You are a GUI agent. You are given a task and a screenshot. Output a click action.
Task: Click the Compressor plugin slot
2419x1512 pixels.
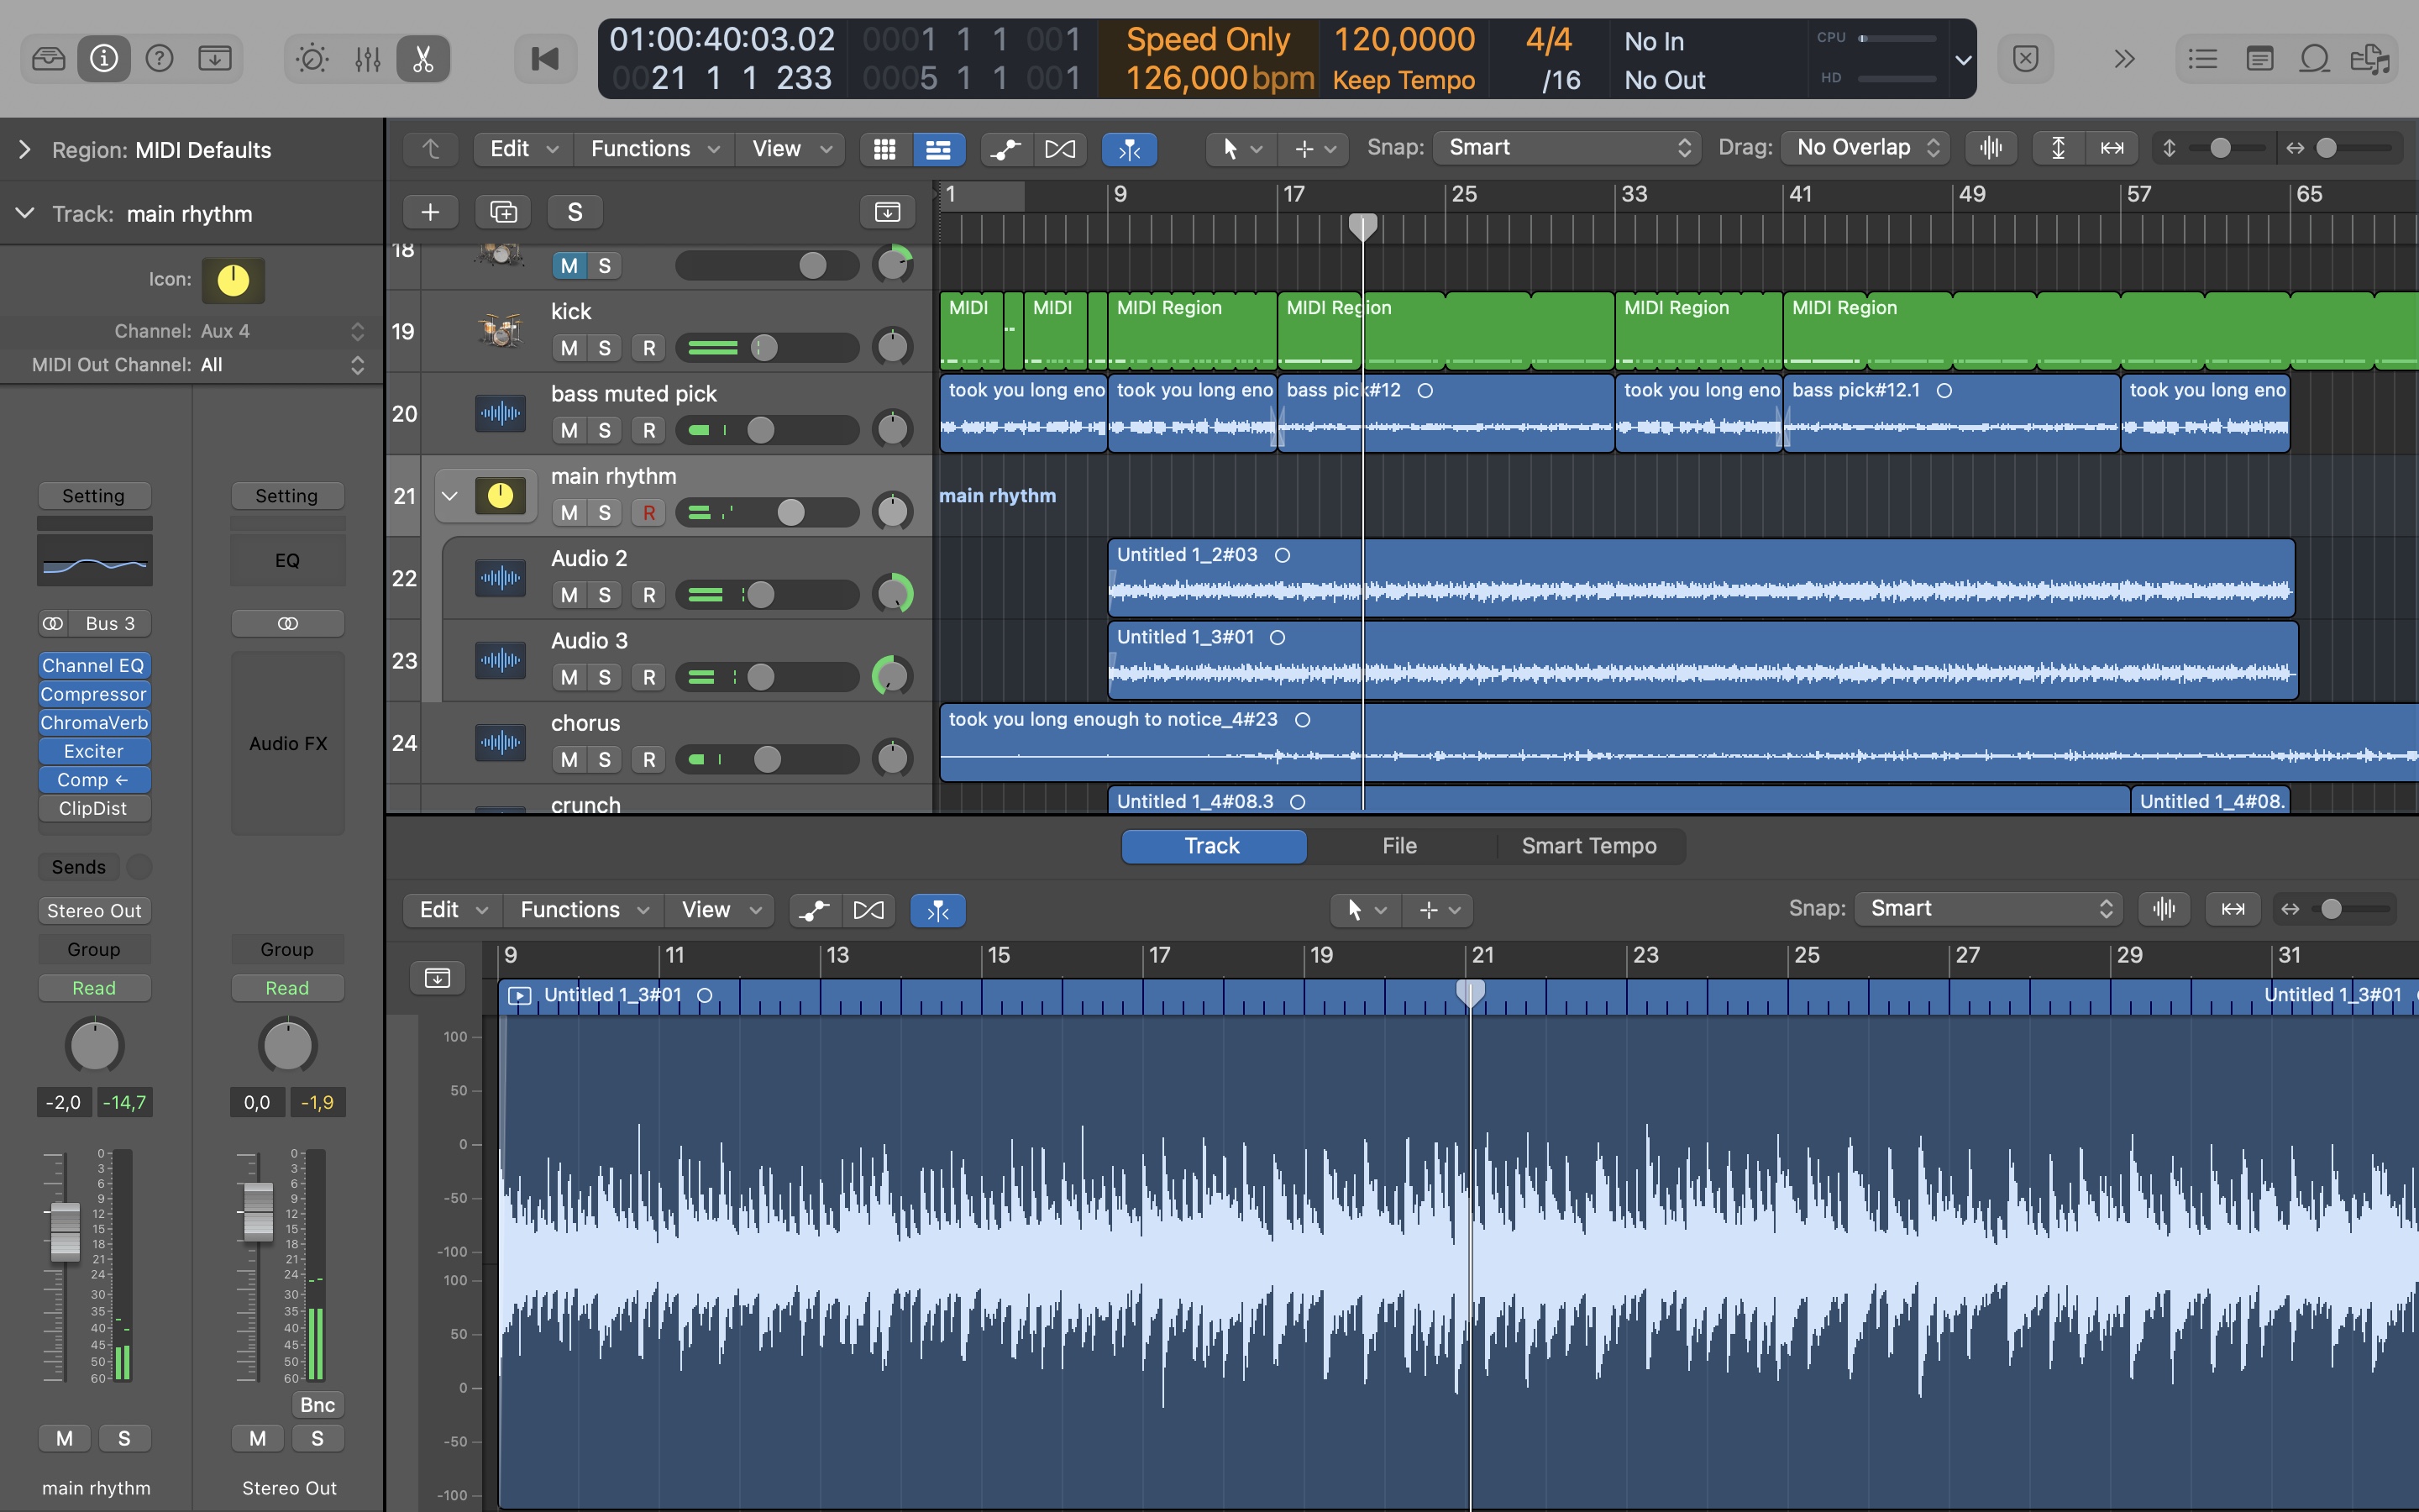click(x=94, y=694)
